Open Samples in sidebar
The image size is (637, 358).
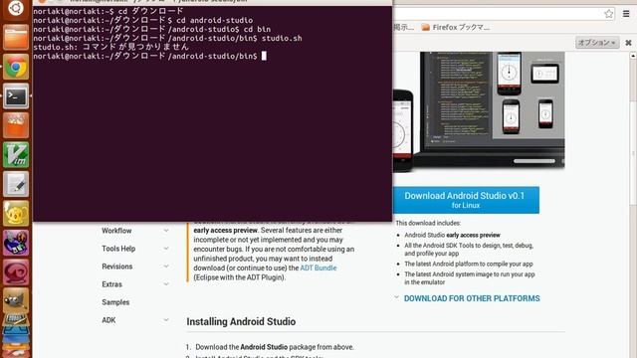coord(115,302)
